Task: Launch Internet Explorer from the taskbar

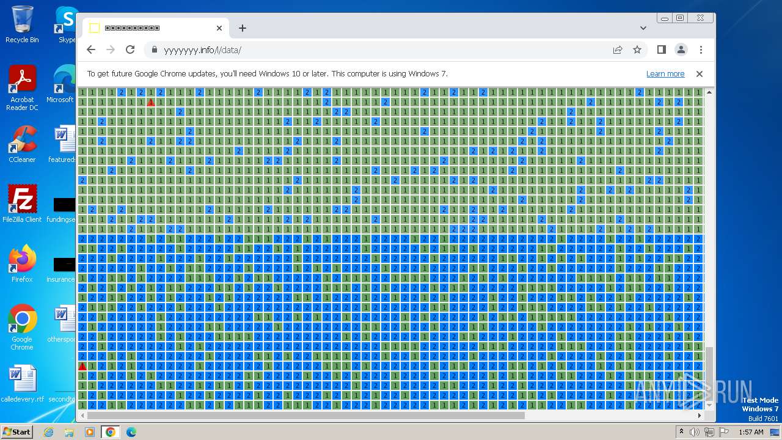Action: pos(49,432)
